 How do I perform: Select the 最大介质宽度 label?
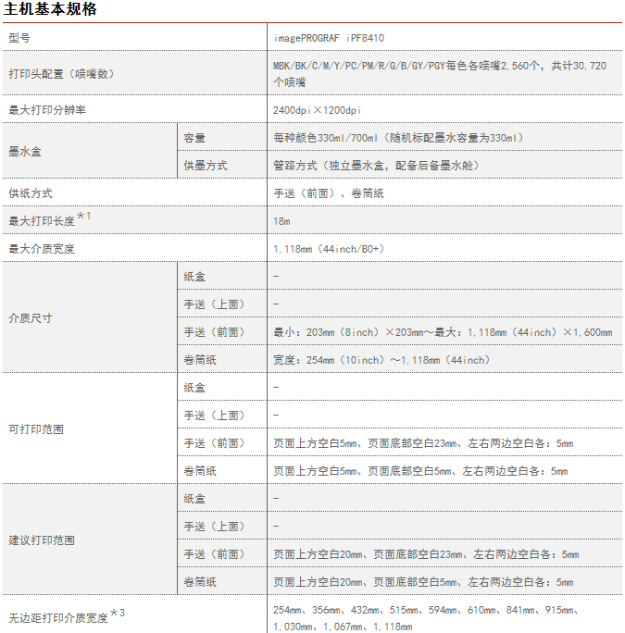(x=42, y=249)
